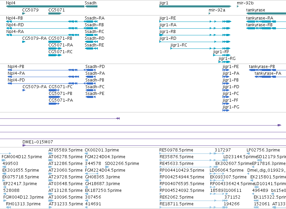Select protein Npl4-PB
The height and width of the screenshot is (209, 286).
[x=46, y=70]
